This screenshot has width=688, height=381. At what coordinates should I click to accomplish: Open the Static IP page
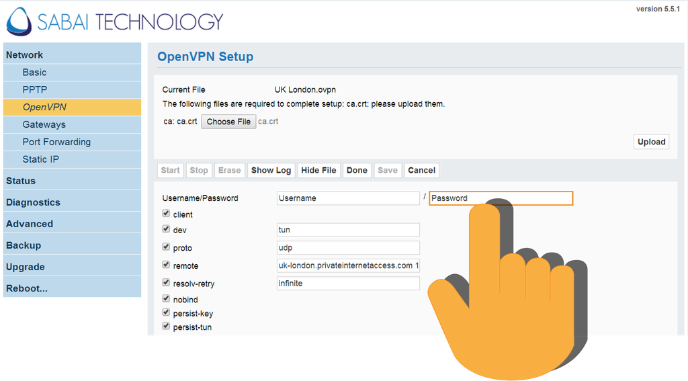pos(72,159)
